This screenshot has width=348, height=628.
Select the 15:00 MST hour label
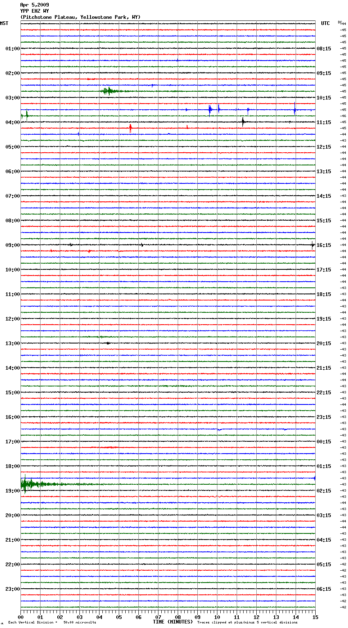[x=13, y=393]
